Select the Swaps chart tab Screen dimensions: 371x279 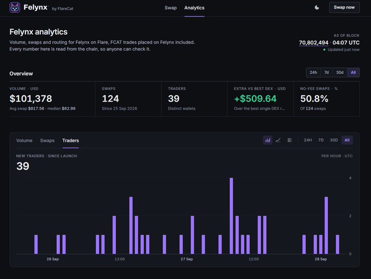(47, 140)
